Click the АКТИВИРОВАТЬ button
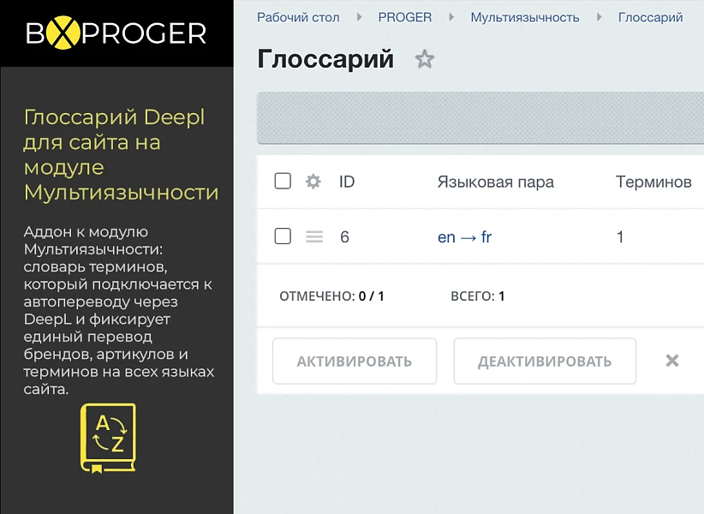The image size is (704, 514). 355,361
